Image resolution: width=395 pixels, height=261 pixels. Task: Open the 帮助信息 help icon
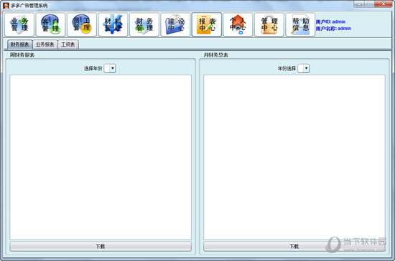(300, 24)
